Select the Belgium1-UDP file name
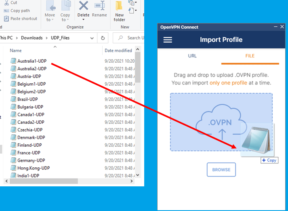Image resolution: width=288 pixels, height=211 pixels. click(32, 84)
